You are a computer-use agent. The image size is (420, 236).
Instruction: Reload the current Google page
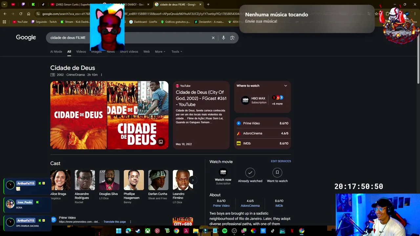(x=21, y=14)
